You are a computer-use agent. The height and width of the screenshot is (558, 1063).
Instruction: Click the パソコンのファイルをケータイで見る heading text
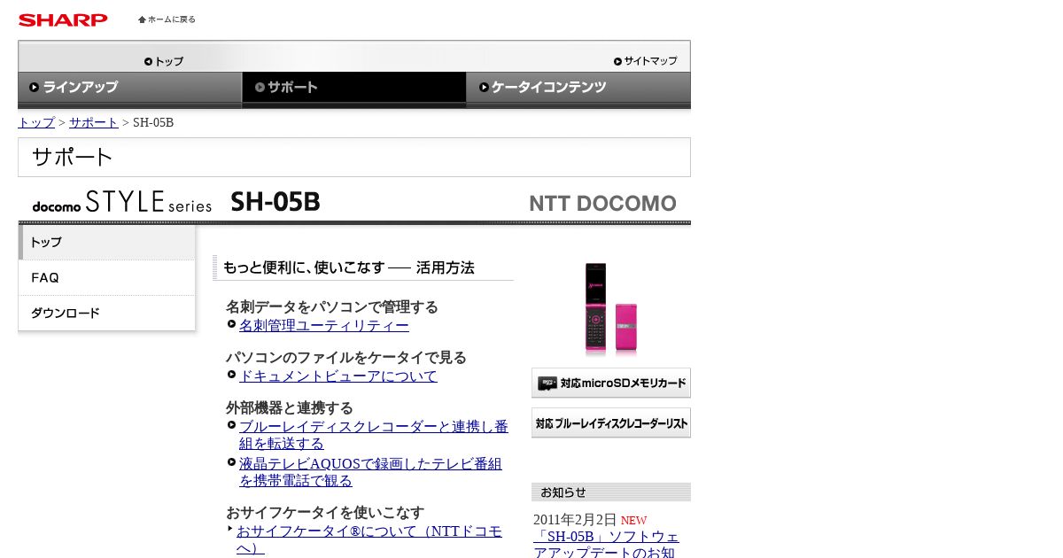coord(346,358)
